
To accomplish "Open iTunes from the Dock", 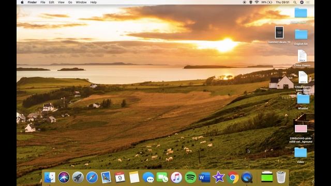I will (176, 177).
